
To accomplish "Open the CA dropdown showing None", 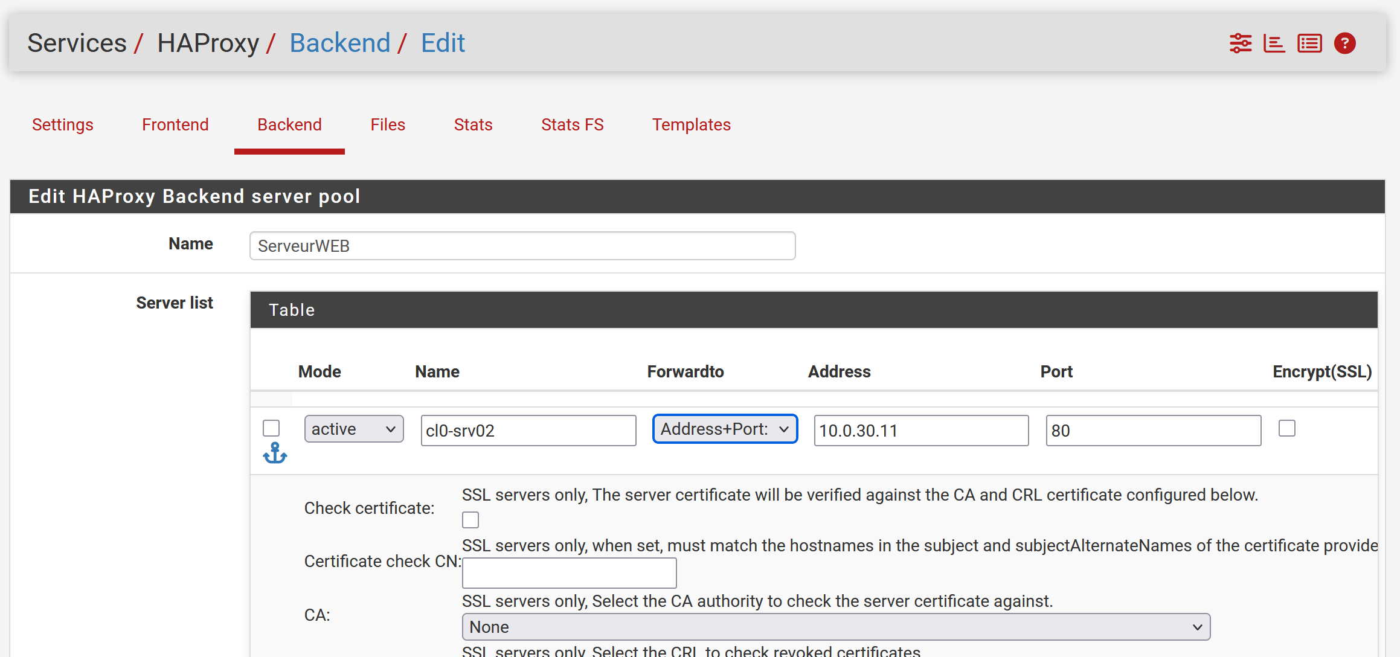I will [836, 627].
